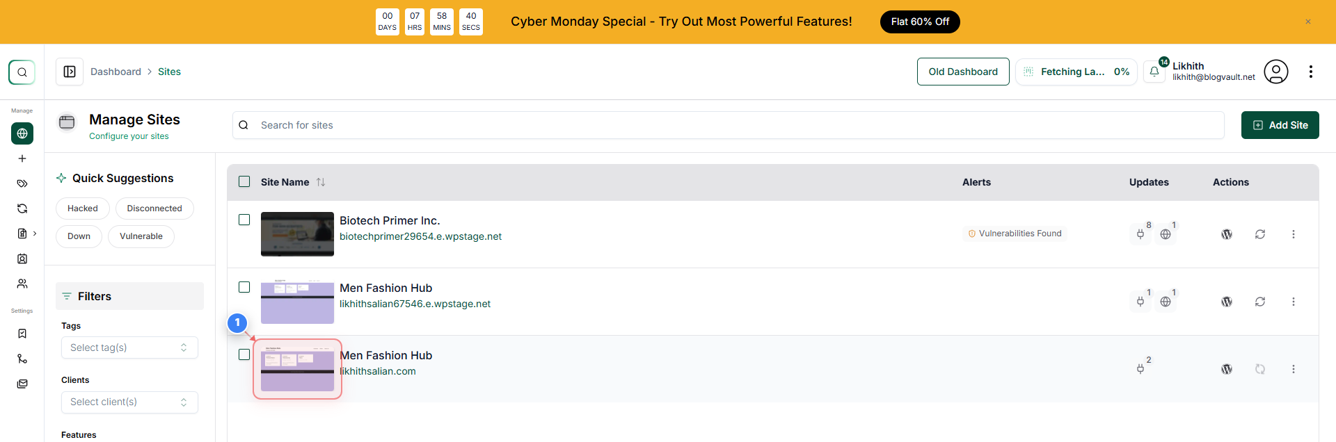The height and width of the screenshot is (442, 1336).
Task: Select the globe Sites icon in sidebar
Action: 22,133
